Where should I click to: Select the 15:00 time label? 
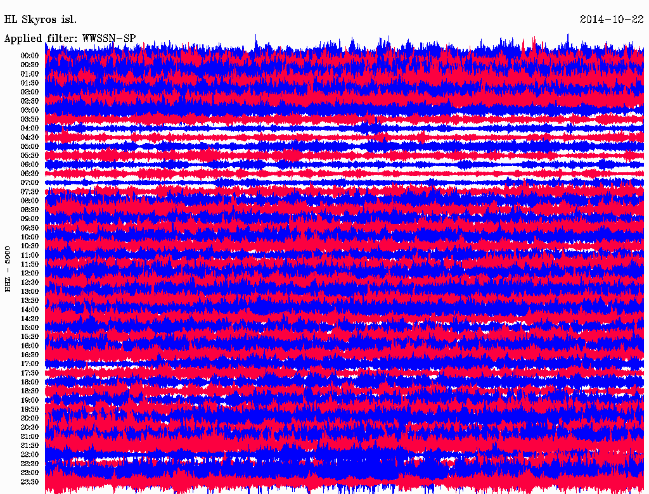(x=29, y=327)
